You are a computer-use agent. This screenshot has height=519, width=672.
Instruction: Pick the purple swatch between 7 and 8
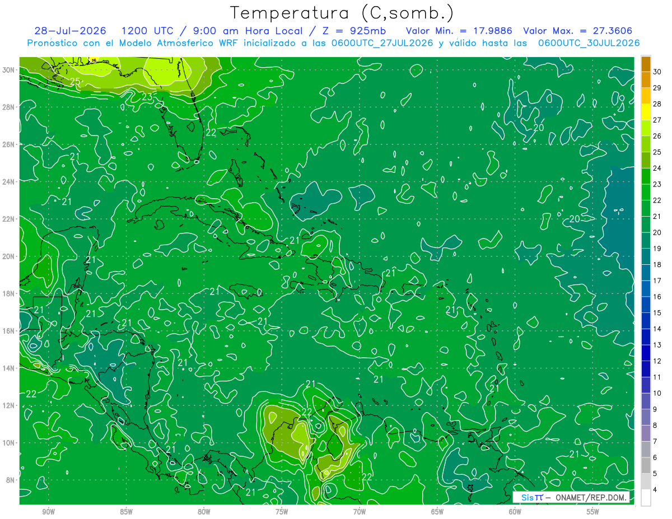point(646,433)
